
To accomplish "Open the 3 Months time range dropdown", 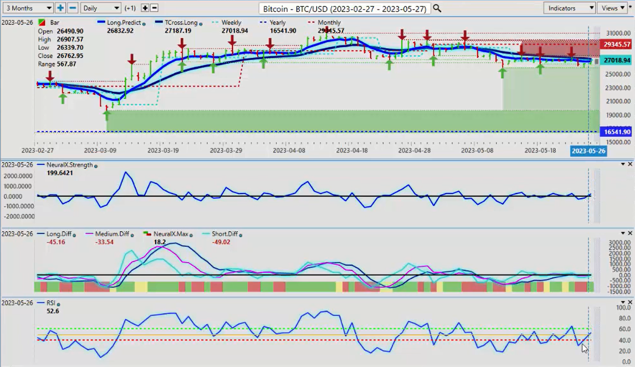I will pyautogui.click(x=28, y=8).
